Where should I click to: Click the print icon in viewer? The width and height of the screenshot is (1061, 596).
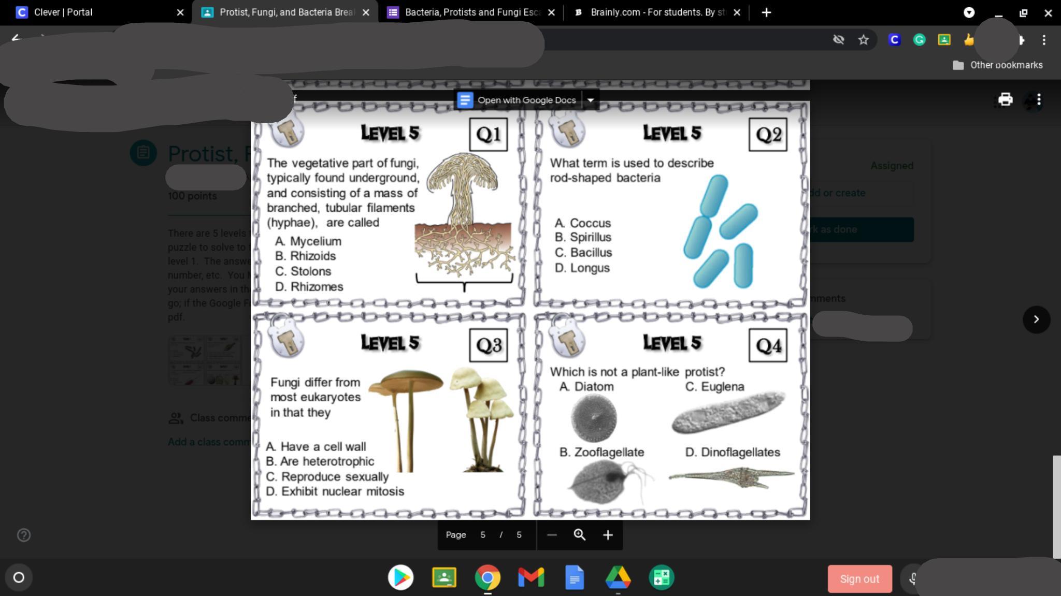pyautogui.click(x=1005, y=99)
